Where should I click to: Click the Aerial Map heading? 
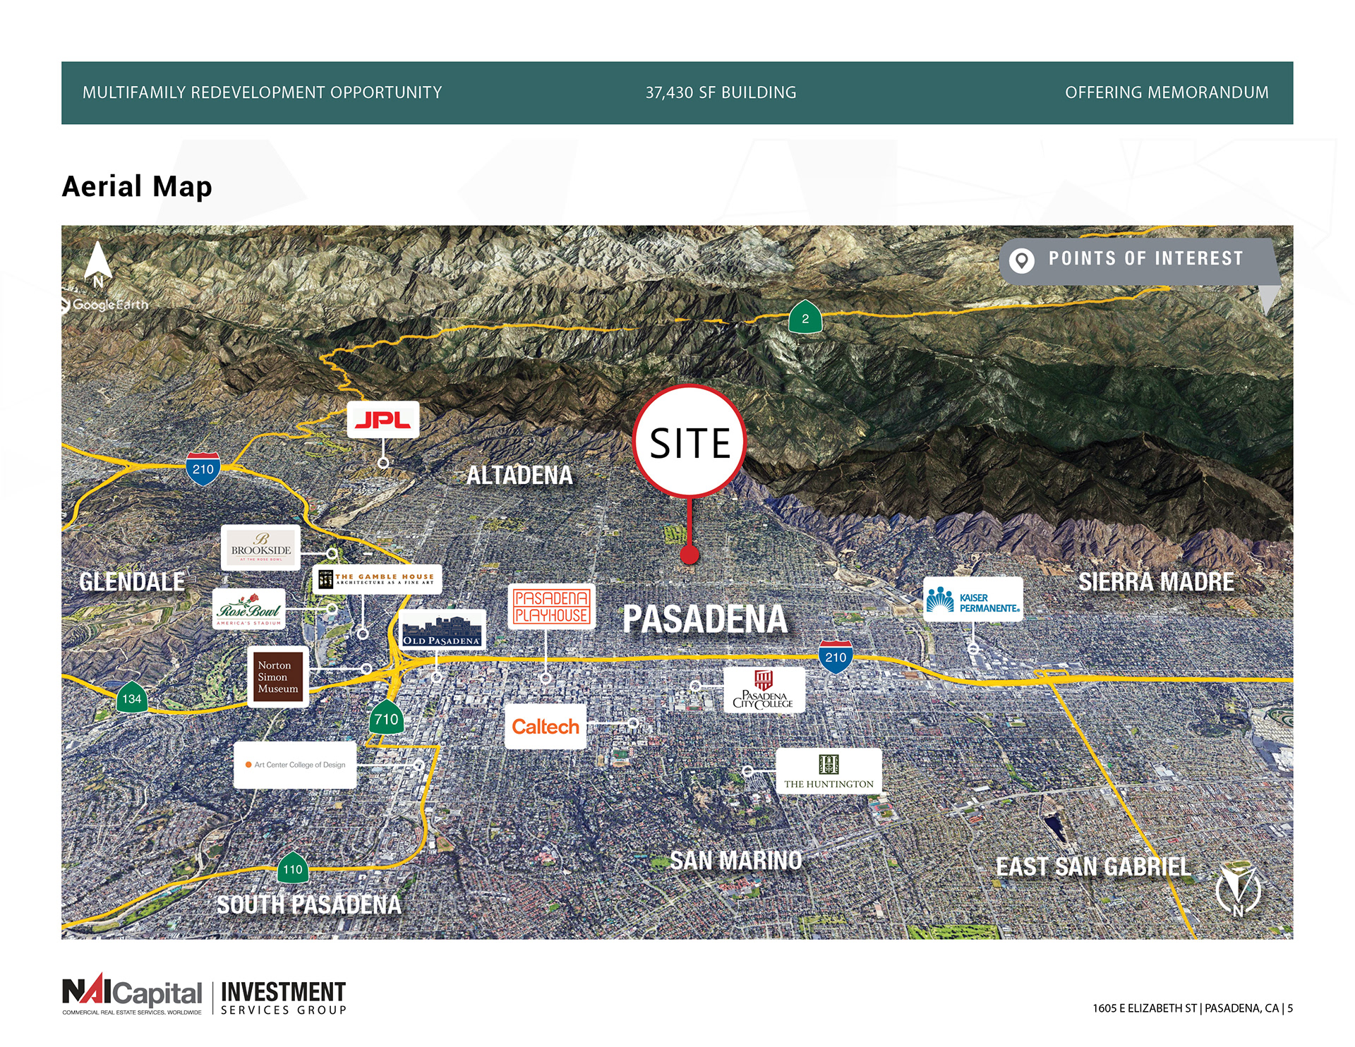(x=137, y=187)
